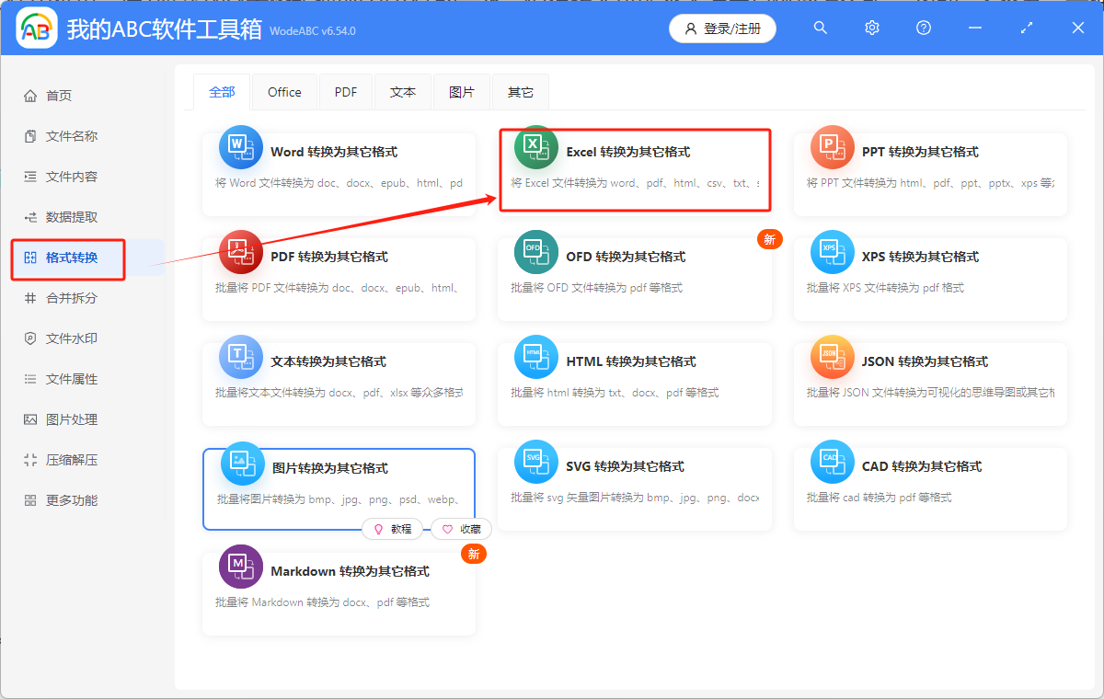Open the OFD conversion tool icon
This screenshot has height=699, width=1104.
(536, 251)
